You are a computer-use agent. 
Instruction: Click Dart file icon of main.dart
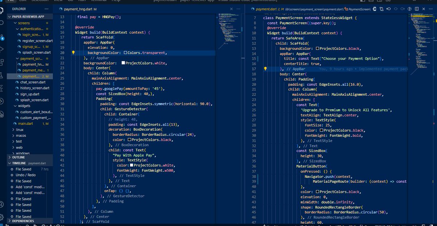pos(15,124)
